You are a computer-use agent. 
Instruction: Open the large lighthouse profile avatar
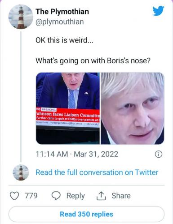(21, 17)
